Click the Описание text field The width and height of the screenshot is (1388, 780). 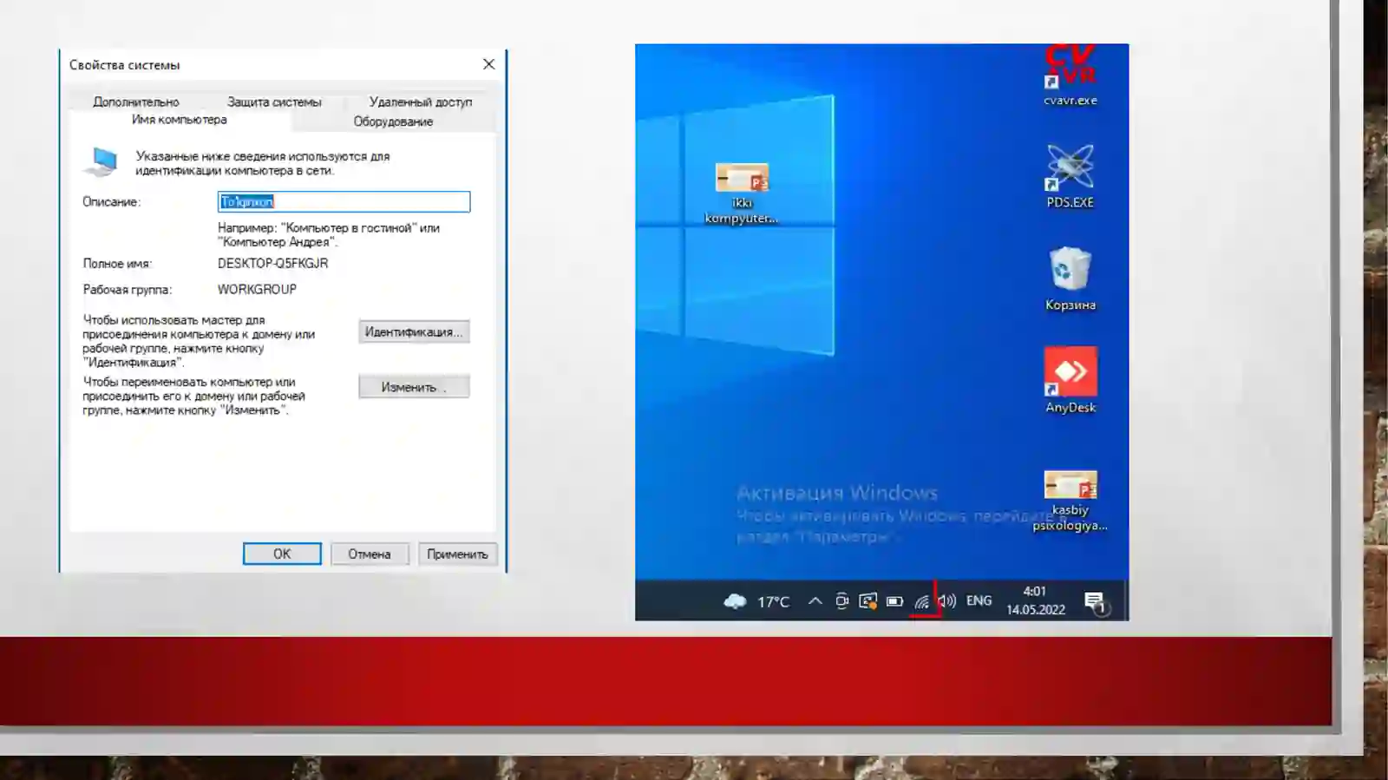pos(344,202)
